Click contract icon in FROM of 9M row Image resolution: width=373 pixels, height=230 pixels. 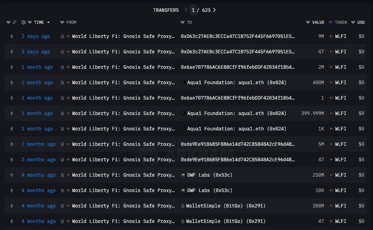(62, 36)
